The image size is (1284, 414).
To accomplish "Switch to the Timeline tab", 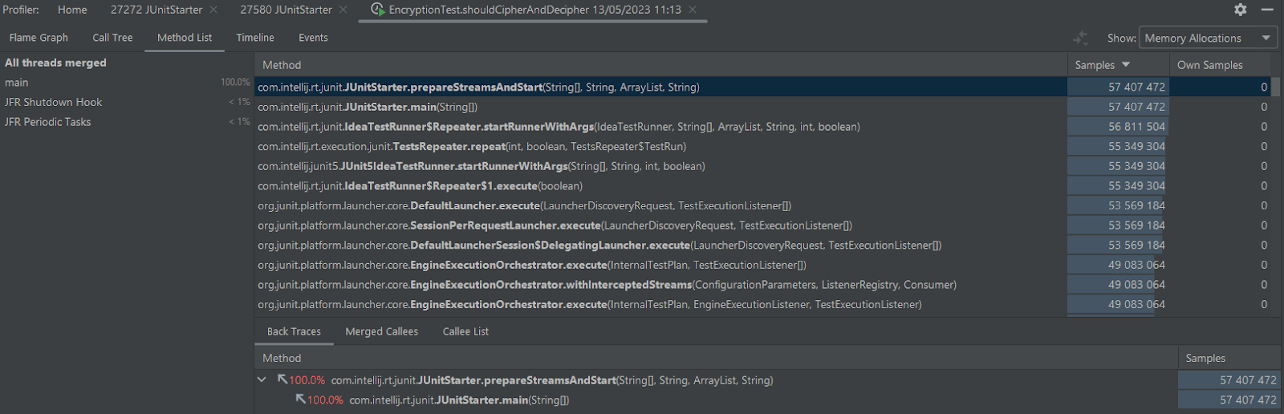I will click(x=255, y=38).
